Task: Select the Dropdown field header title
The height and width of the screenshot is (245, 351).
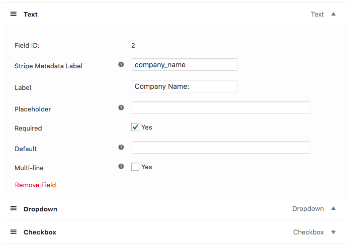Action: [x=40, y=209]
